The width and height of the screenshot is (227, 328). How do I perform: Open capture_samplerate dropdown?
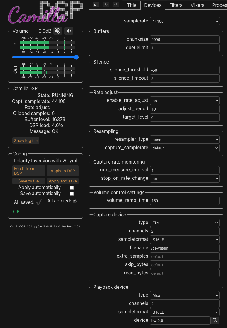pos(185,148)
